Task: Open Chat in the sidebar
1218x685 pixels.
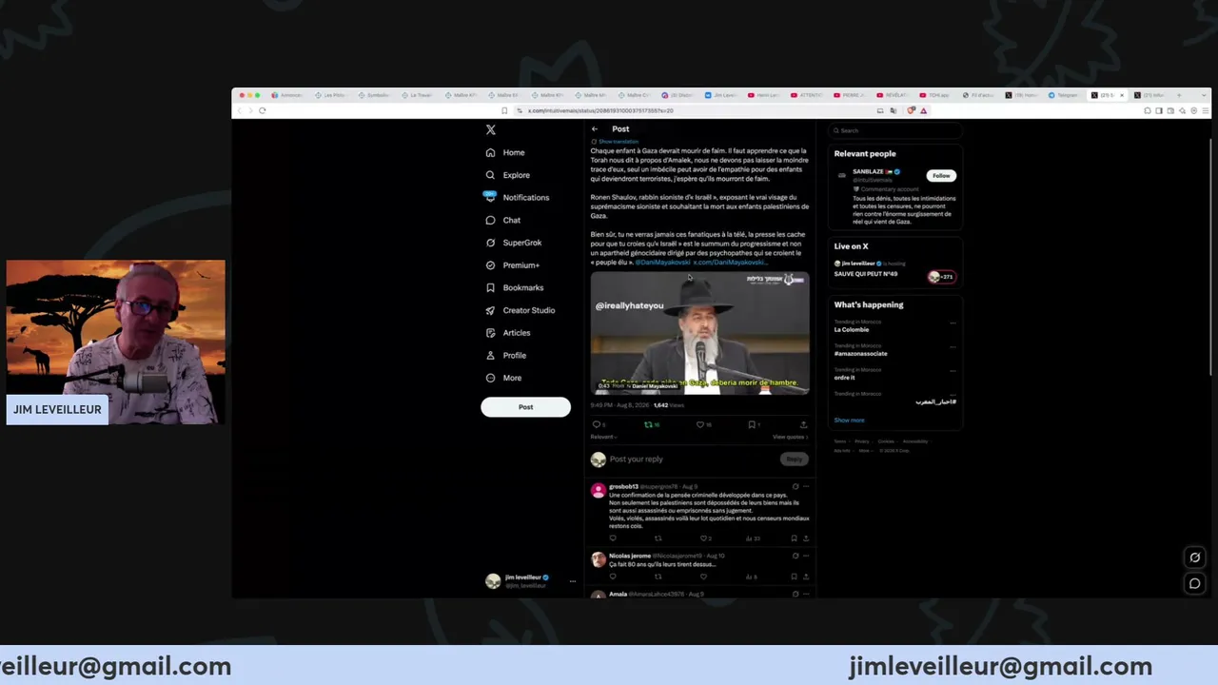Action: pos(503,220)
